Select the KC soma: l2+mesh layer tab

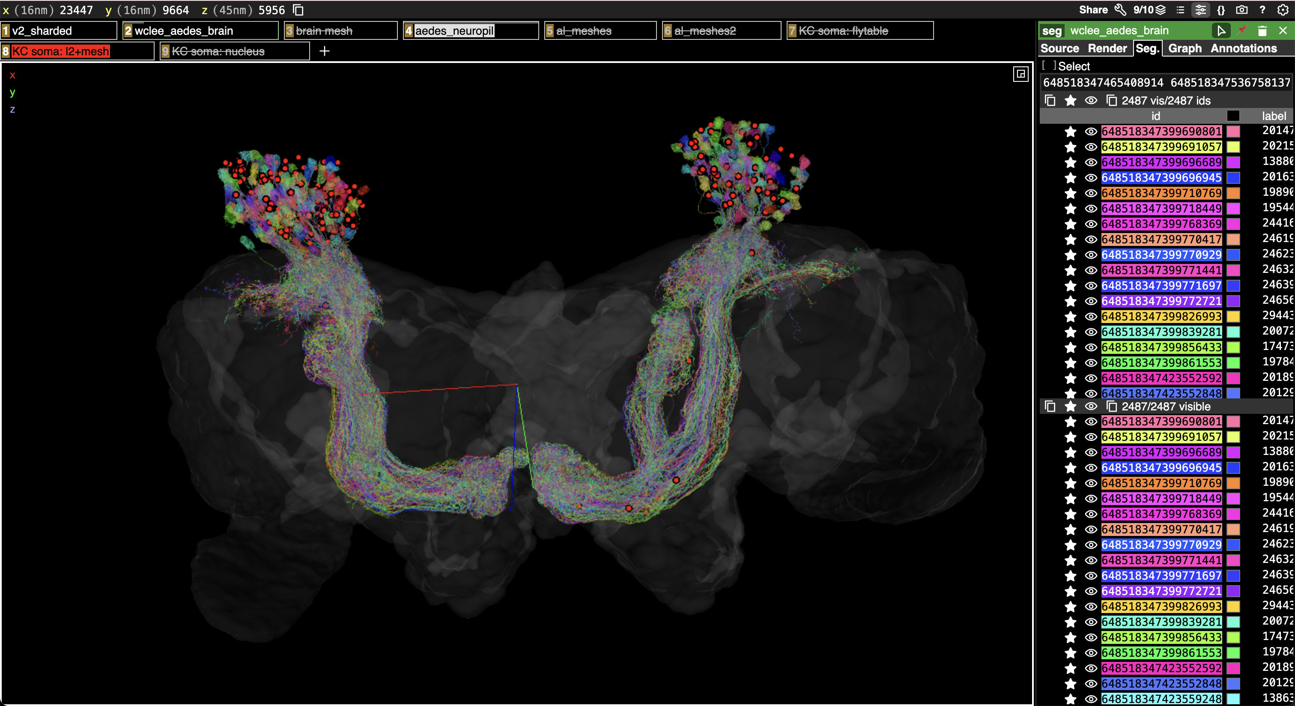pos(78,51)
